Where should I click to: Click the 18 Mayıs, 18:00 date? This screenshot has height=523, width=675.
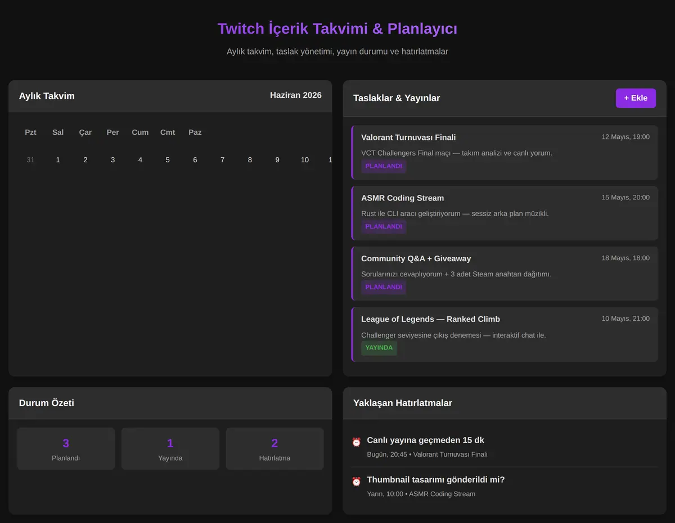[x=625, y=258]
